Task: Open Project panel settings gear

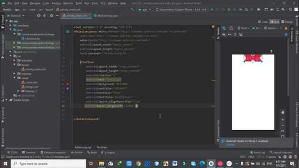Action: coord(51,15)
